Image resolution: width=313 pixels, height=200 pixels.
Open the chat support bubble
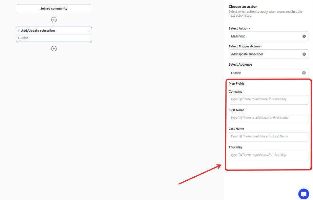pyautogui.click(x=304, y=194)
